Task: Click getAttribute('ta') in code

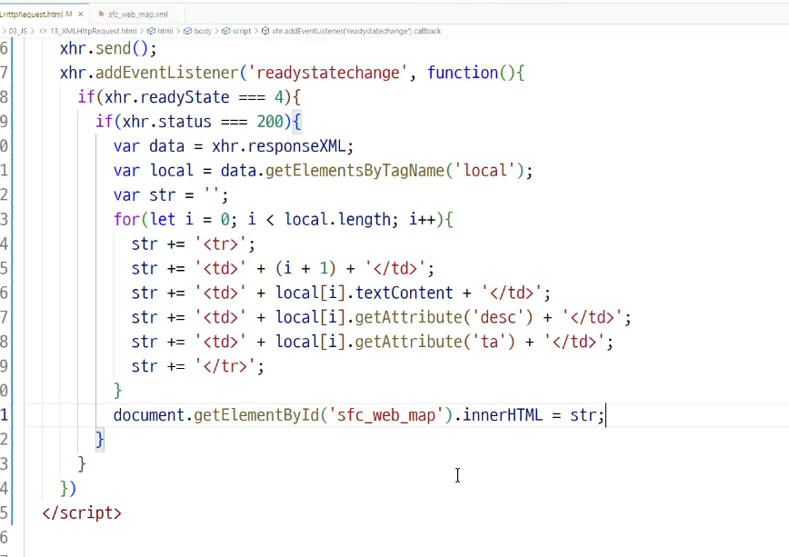Action: pyautogui.click(x=434, y=343)
